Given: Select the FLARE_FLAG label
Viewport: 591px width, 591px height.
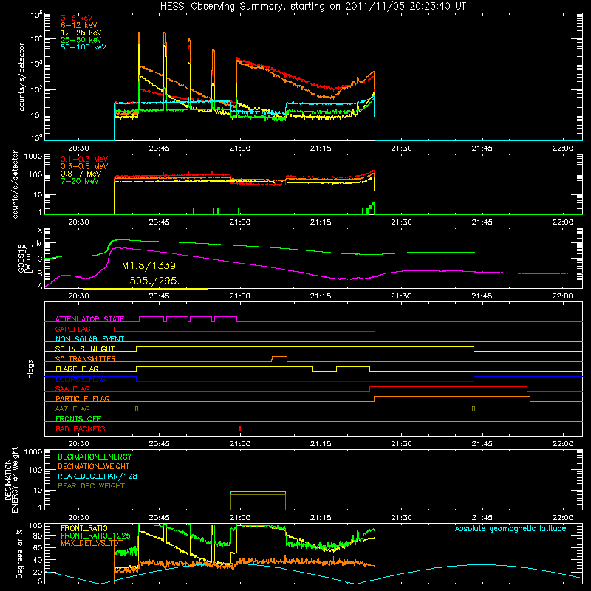Looking at the screenshot, I should point(77,369).
